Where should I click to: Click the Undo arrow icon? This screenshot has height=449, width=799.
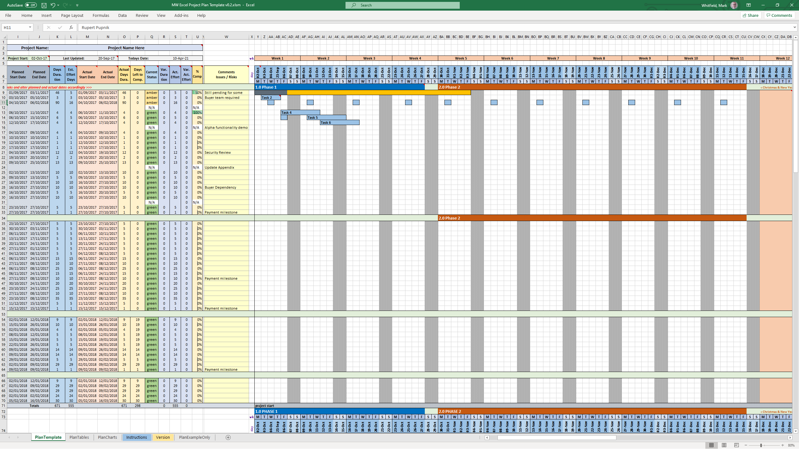pos(53,5)
